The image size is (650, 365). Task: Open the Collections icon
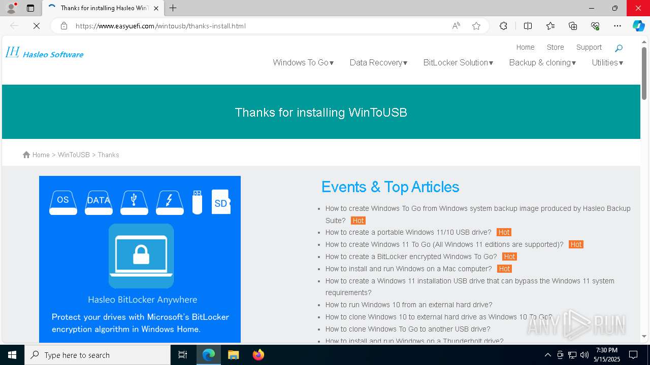tap(573, 26)
